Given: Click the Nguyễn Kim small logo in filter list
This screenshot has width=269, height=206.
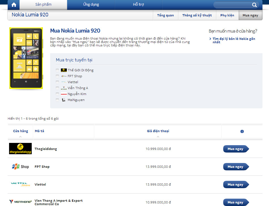Looking at the screenshot, I should [x=64, y=94].
